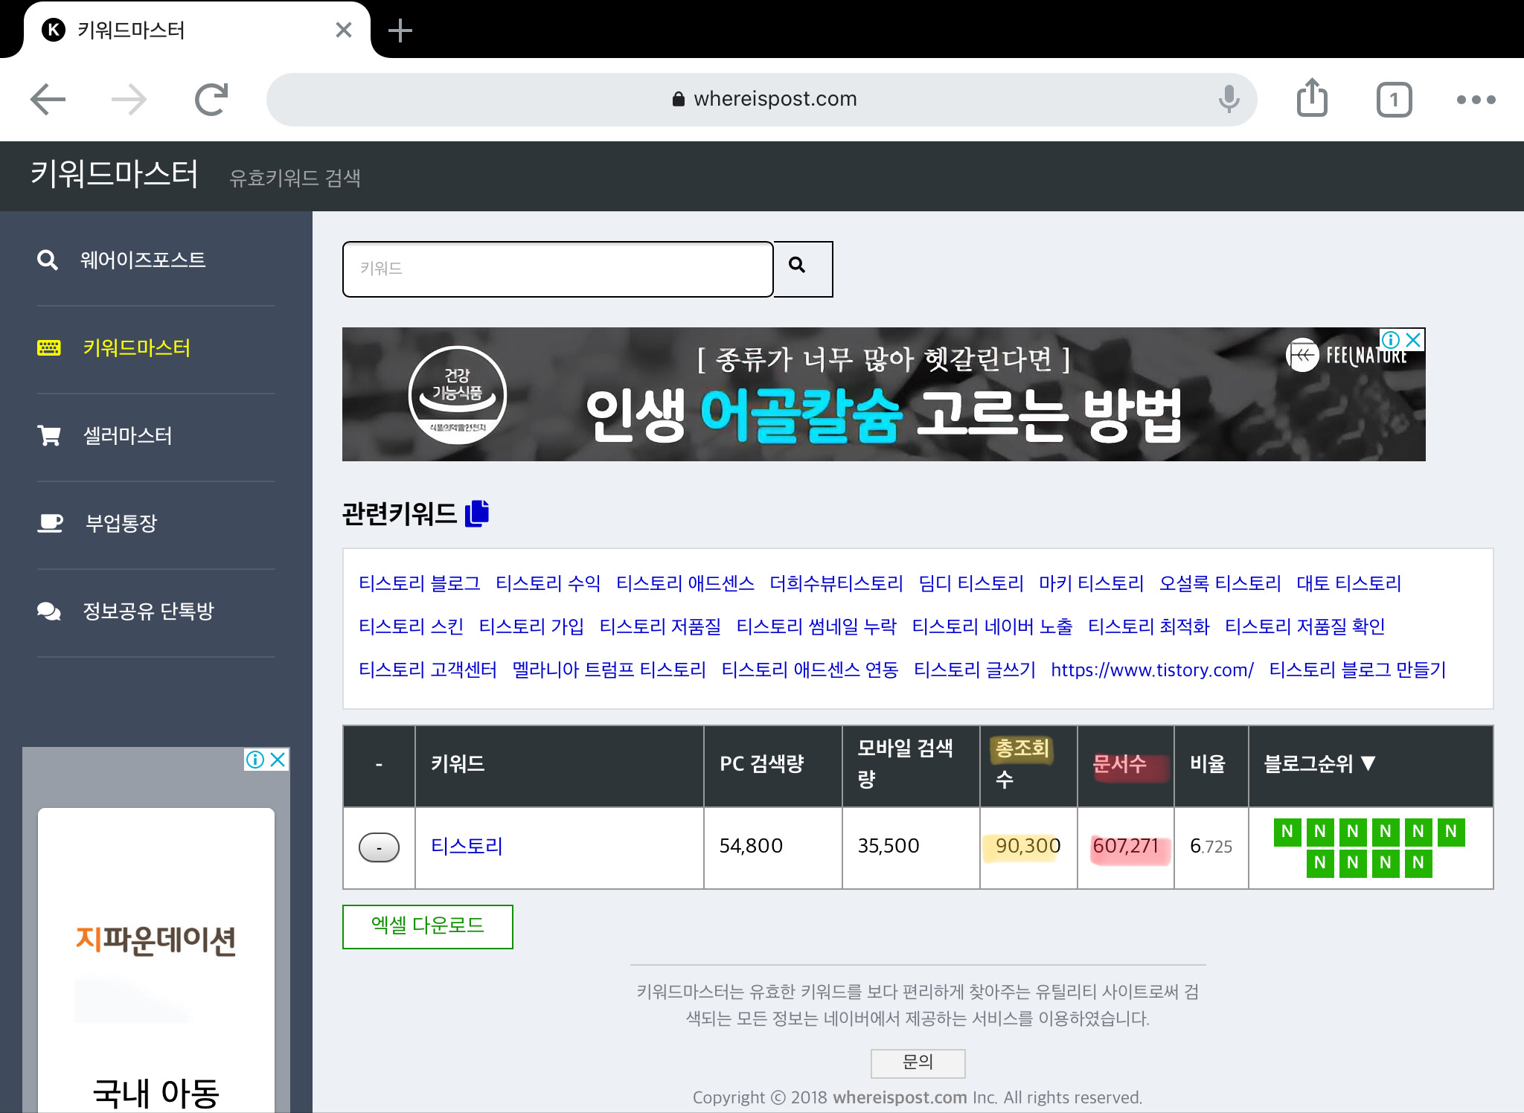
Task: Go back using the browser back arrow
Action: tap(48, 100)
